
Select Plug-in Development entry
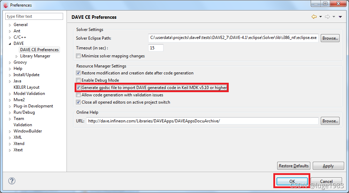coord(33,106)
